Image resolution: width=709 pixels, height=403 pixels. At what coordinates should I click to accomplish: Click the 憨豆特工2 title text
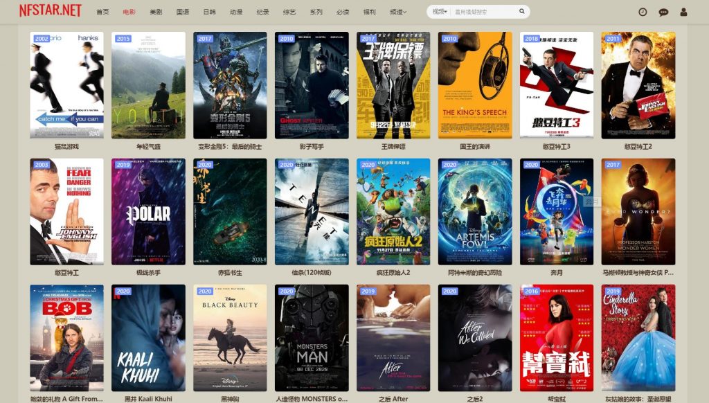pyautogui.click(x=638, y=147)
